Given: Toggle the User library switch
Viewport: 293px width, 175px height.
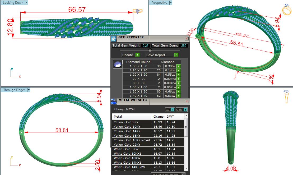Looking at the screenshot, I should pyautogui.click(x=182, y=109).
